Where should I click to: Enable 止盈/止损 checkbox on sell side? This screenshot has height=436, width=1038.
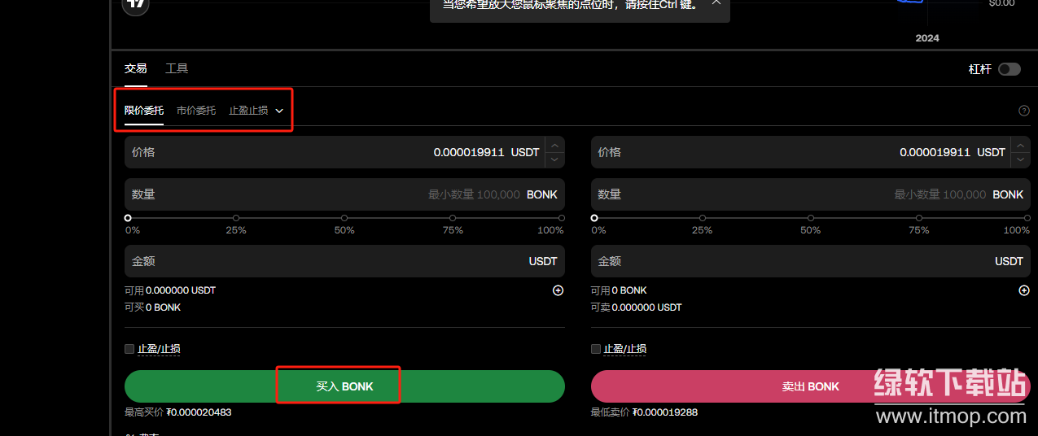(596, 349)
